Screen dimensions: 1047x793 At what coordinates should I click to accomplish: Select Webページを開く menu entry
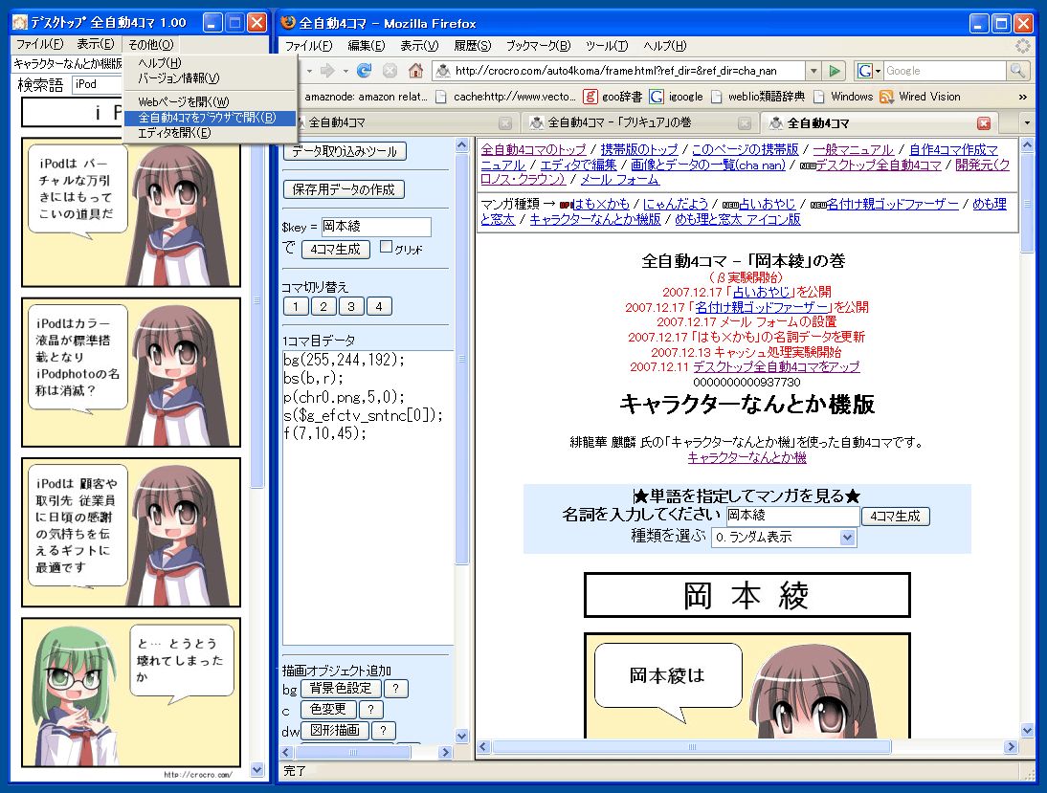[210, 102]
